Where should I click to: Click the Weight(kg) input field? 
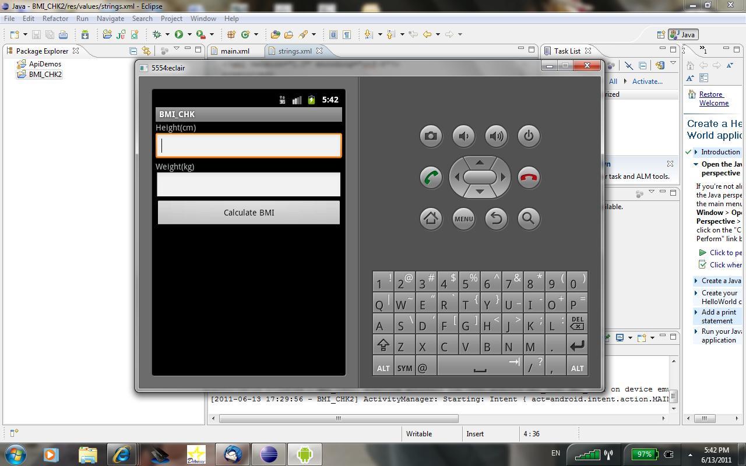249,184
